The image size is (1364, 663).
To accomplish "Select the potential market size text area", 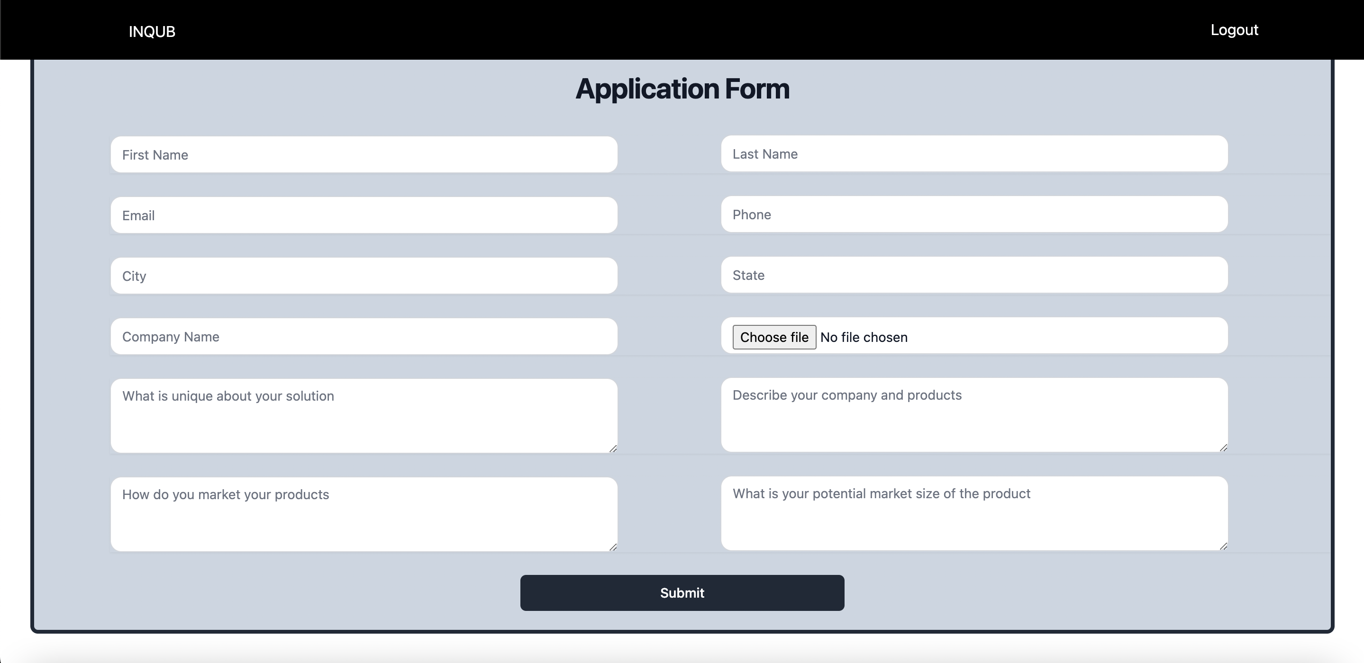I will pyautogui.click(x=974, y=513).
